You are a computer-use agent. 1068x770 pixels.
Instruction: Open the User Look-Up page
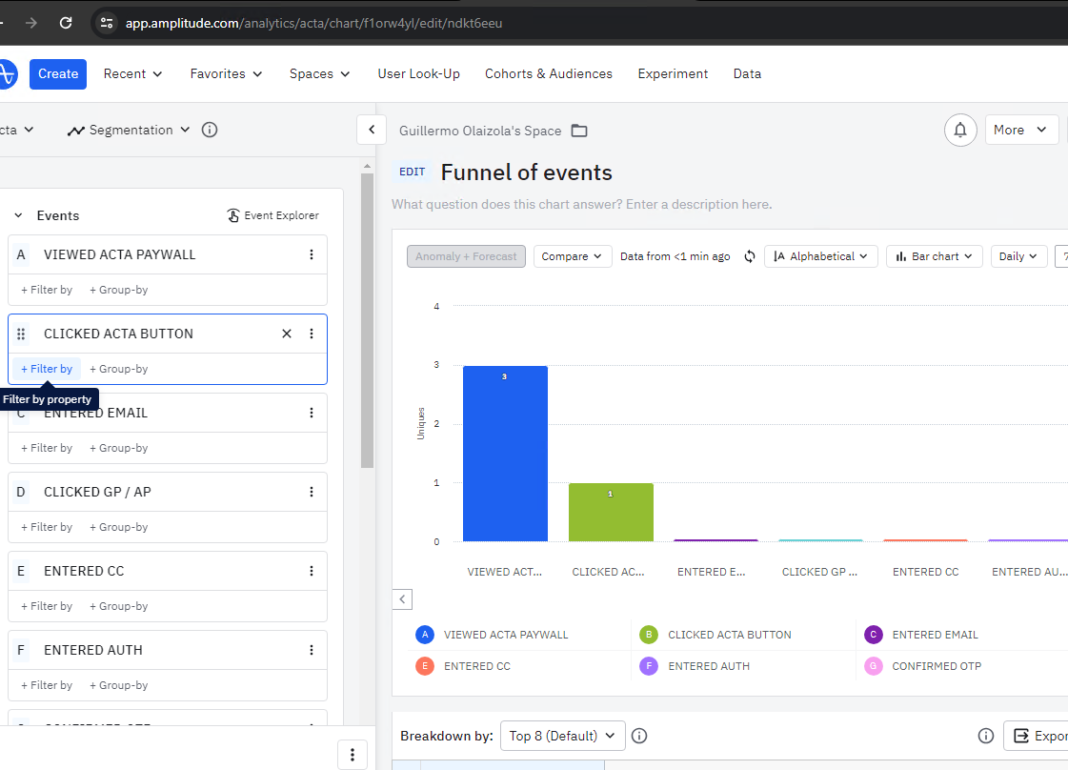point(419,73)
